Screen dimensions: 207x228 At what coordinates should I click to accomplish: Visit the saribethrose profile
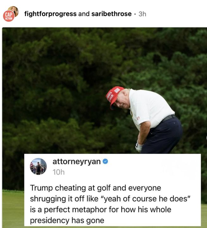(x=111, y=14)
